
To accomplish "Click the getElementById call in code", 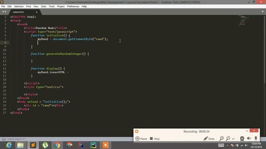I will (80, 39).
